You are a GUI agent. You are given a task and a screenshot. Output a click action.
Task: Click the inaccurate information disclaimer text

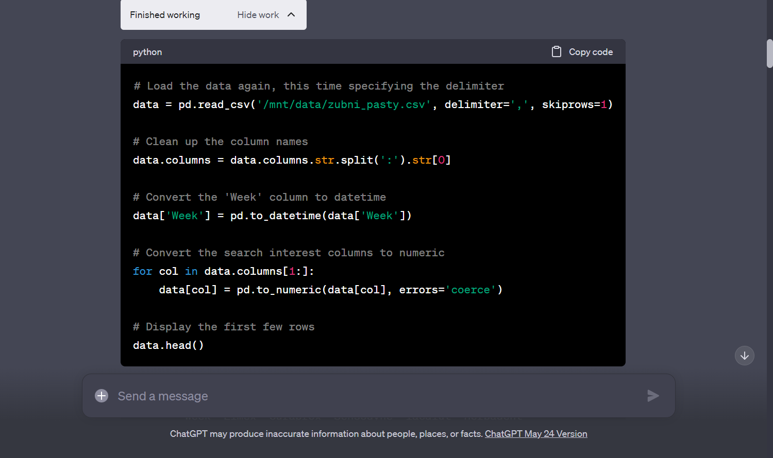coord(326,434)
